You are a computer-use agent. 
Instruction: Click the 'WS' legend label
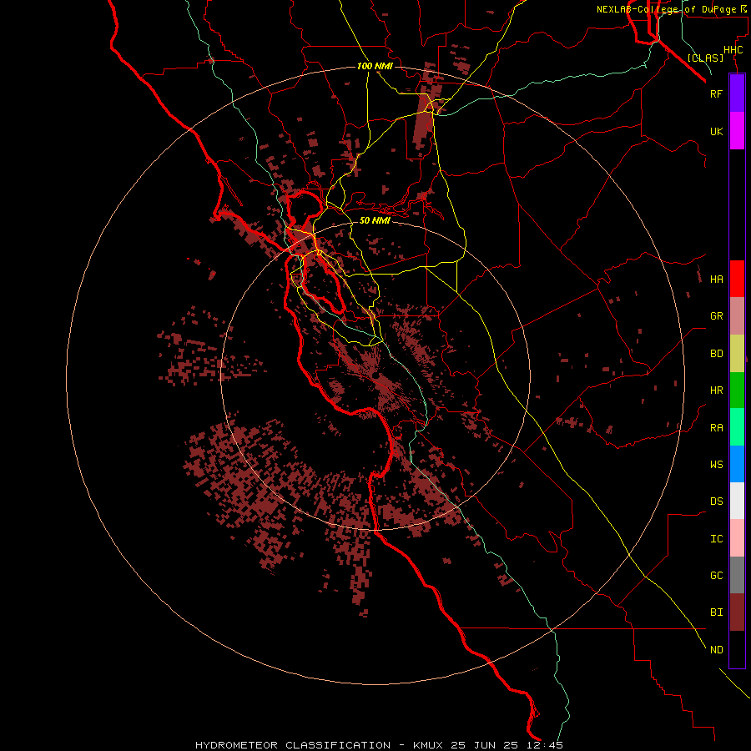(716, 464)
